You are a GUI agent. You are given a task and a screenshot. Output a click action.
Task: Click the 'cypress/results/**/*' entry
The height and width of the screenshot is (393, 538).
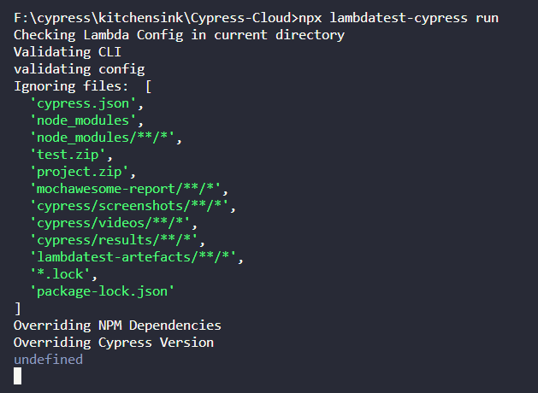tap(114, 241)
